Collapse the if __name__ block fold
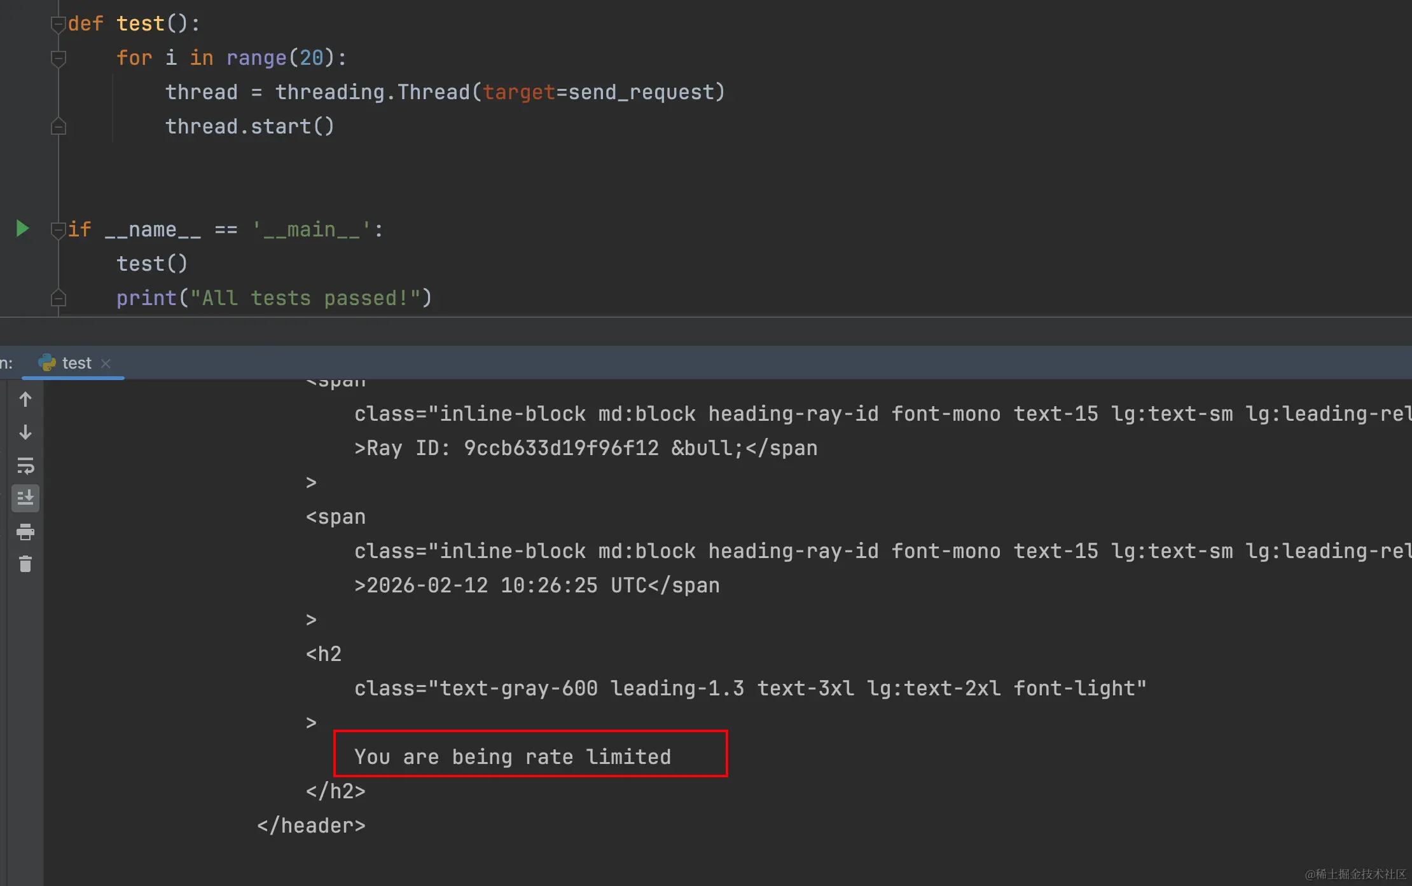1412x886 pixels. pyautogui.click(x=58, y=229)
